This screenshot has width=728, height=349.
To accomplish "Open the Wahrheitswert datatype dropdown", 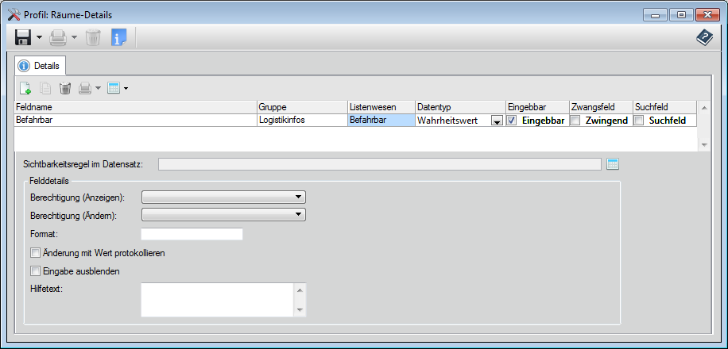I will point(497,121).
